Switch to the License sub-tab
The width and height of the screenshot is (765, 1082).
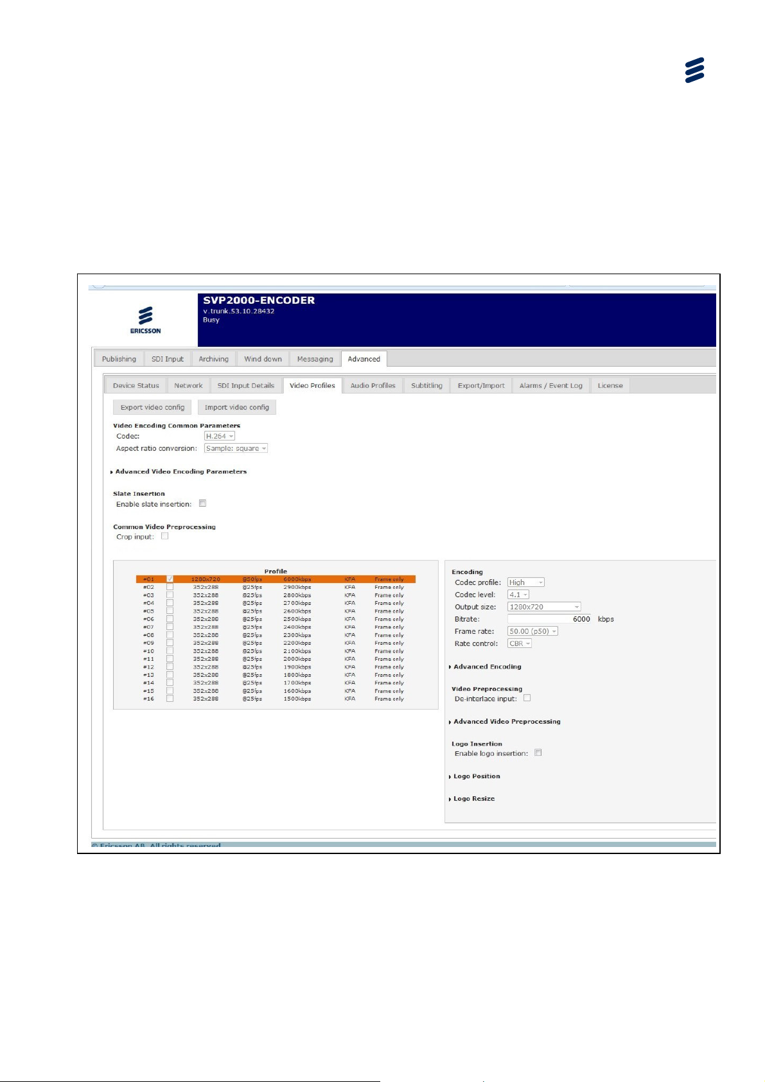[610, 385]
